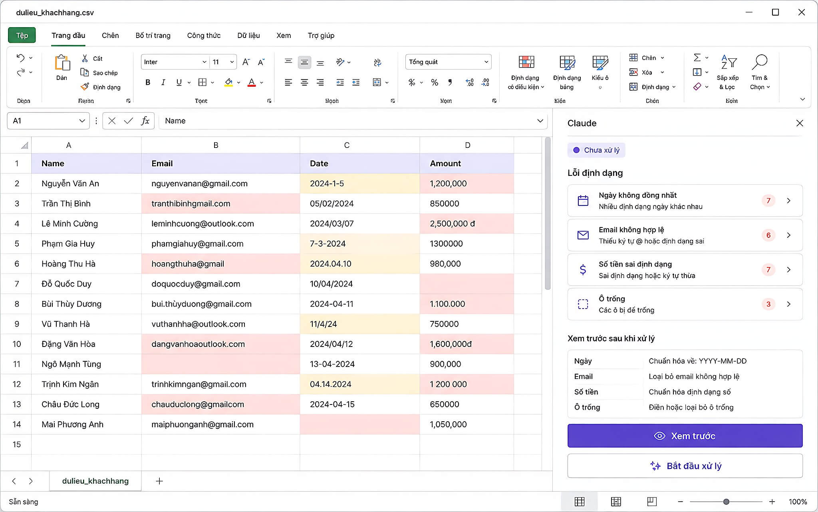
Task: Expand Ngày không đồng nhất issue card
Action: [x=685, y=201]
